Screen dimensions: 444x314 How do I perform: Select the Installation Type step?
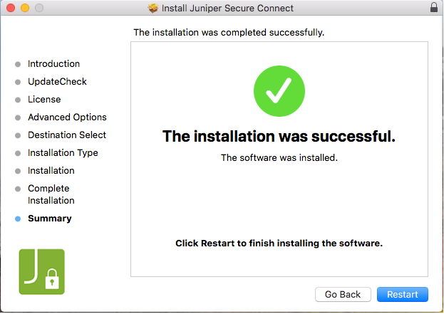(x=63, y=153)
